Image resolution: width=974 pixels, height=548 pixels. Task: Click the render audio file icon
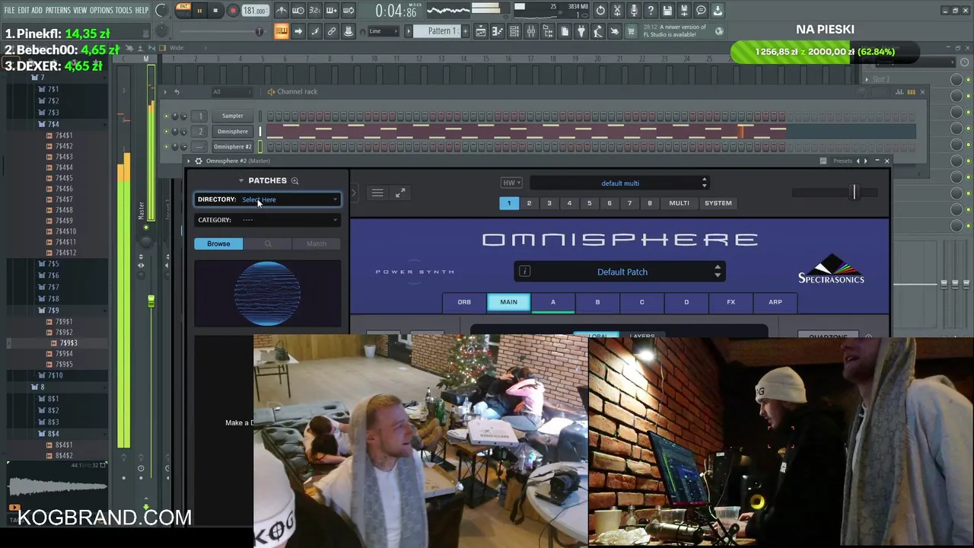point(684,11)
